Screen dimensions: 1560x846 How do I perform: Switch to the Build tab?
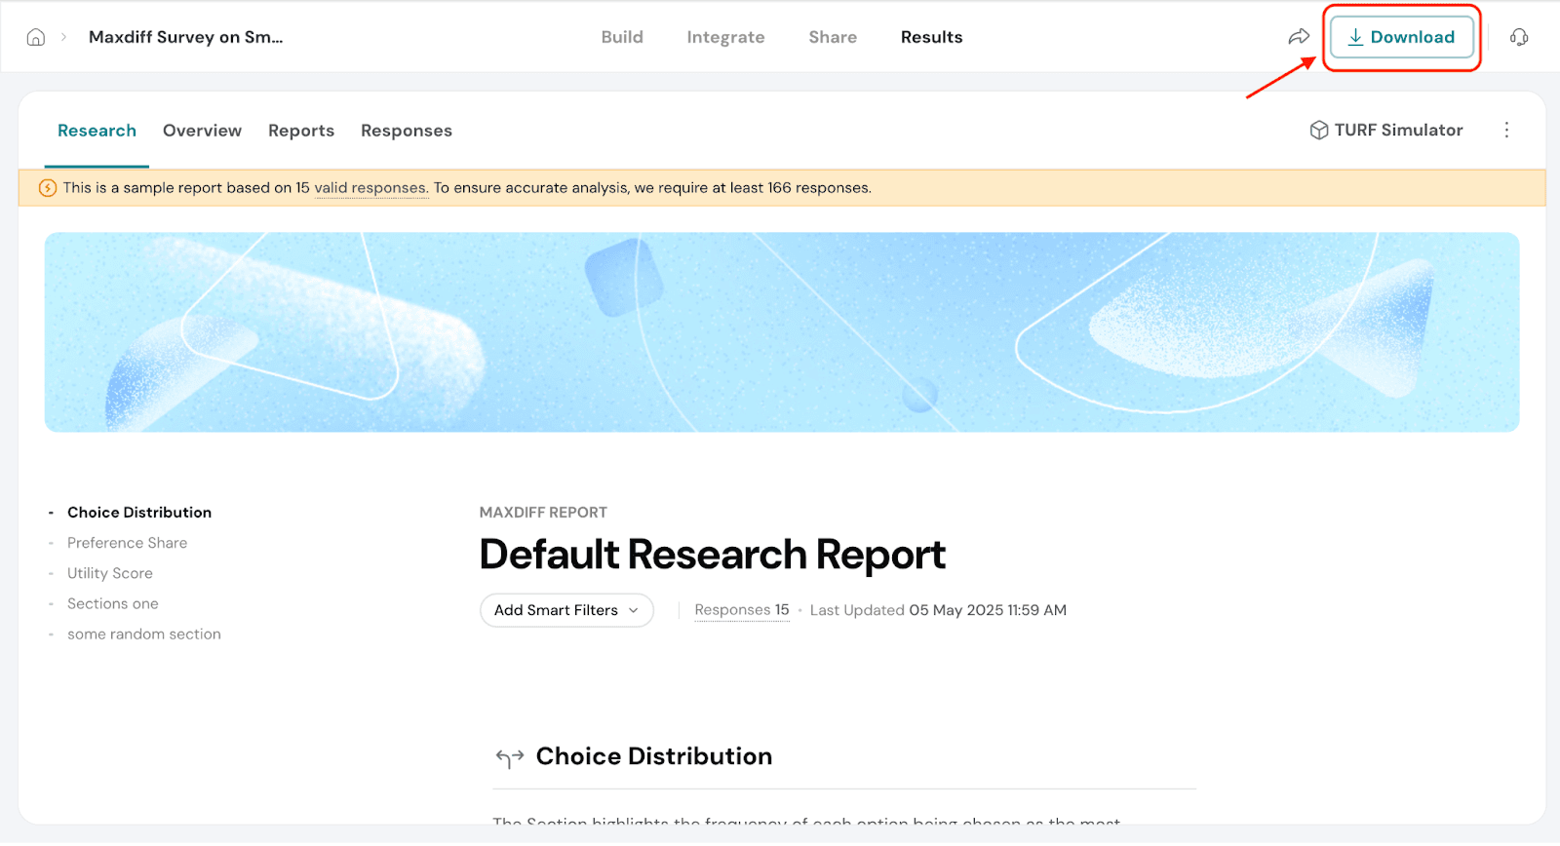click(622, 37)
